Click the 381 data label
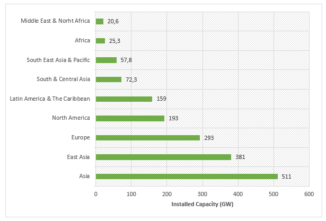The height and width of the screenshot is (221, 326). pyautogui.click(x=240, y=157)
